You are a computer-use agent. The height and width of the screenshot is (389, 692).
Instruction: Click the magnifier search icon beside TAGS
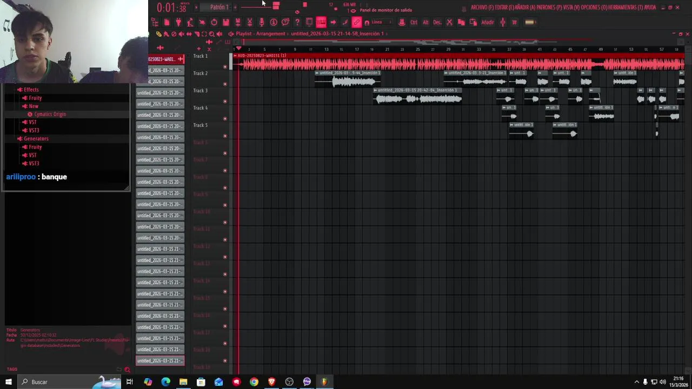[x=127, y=370]
